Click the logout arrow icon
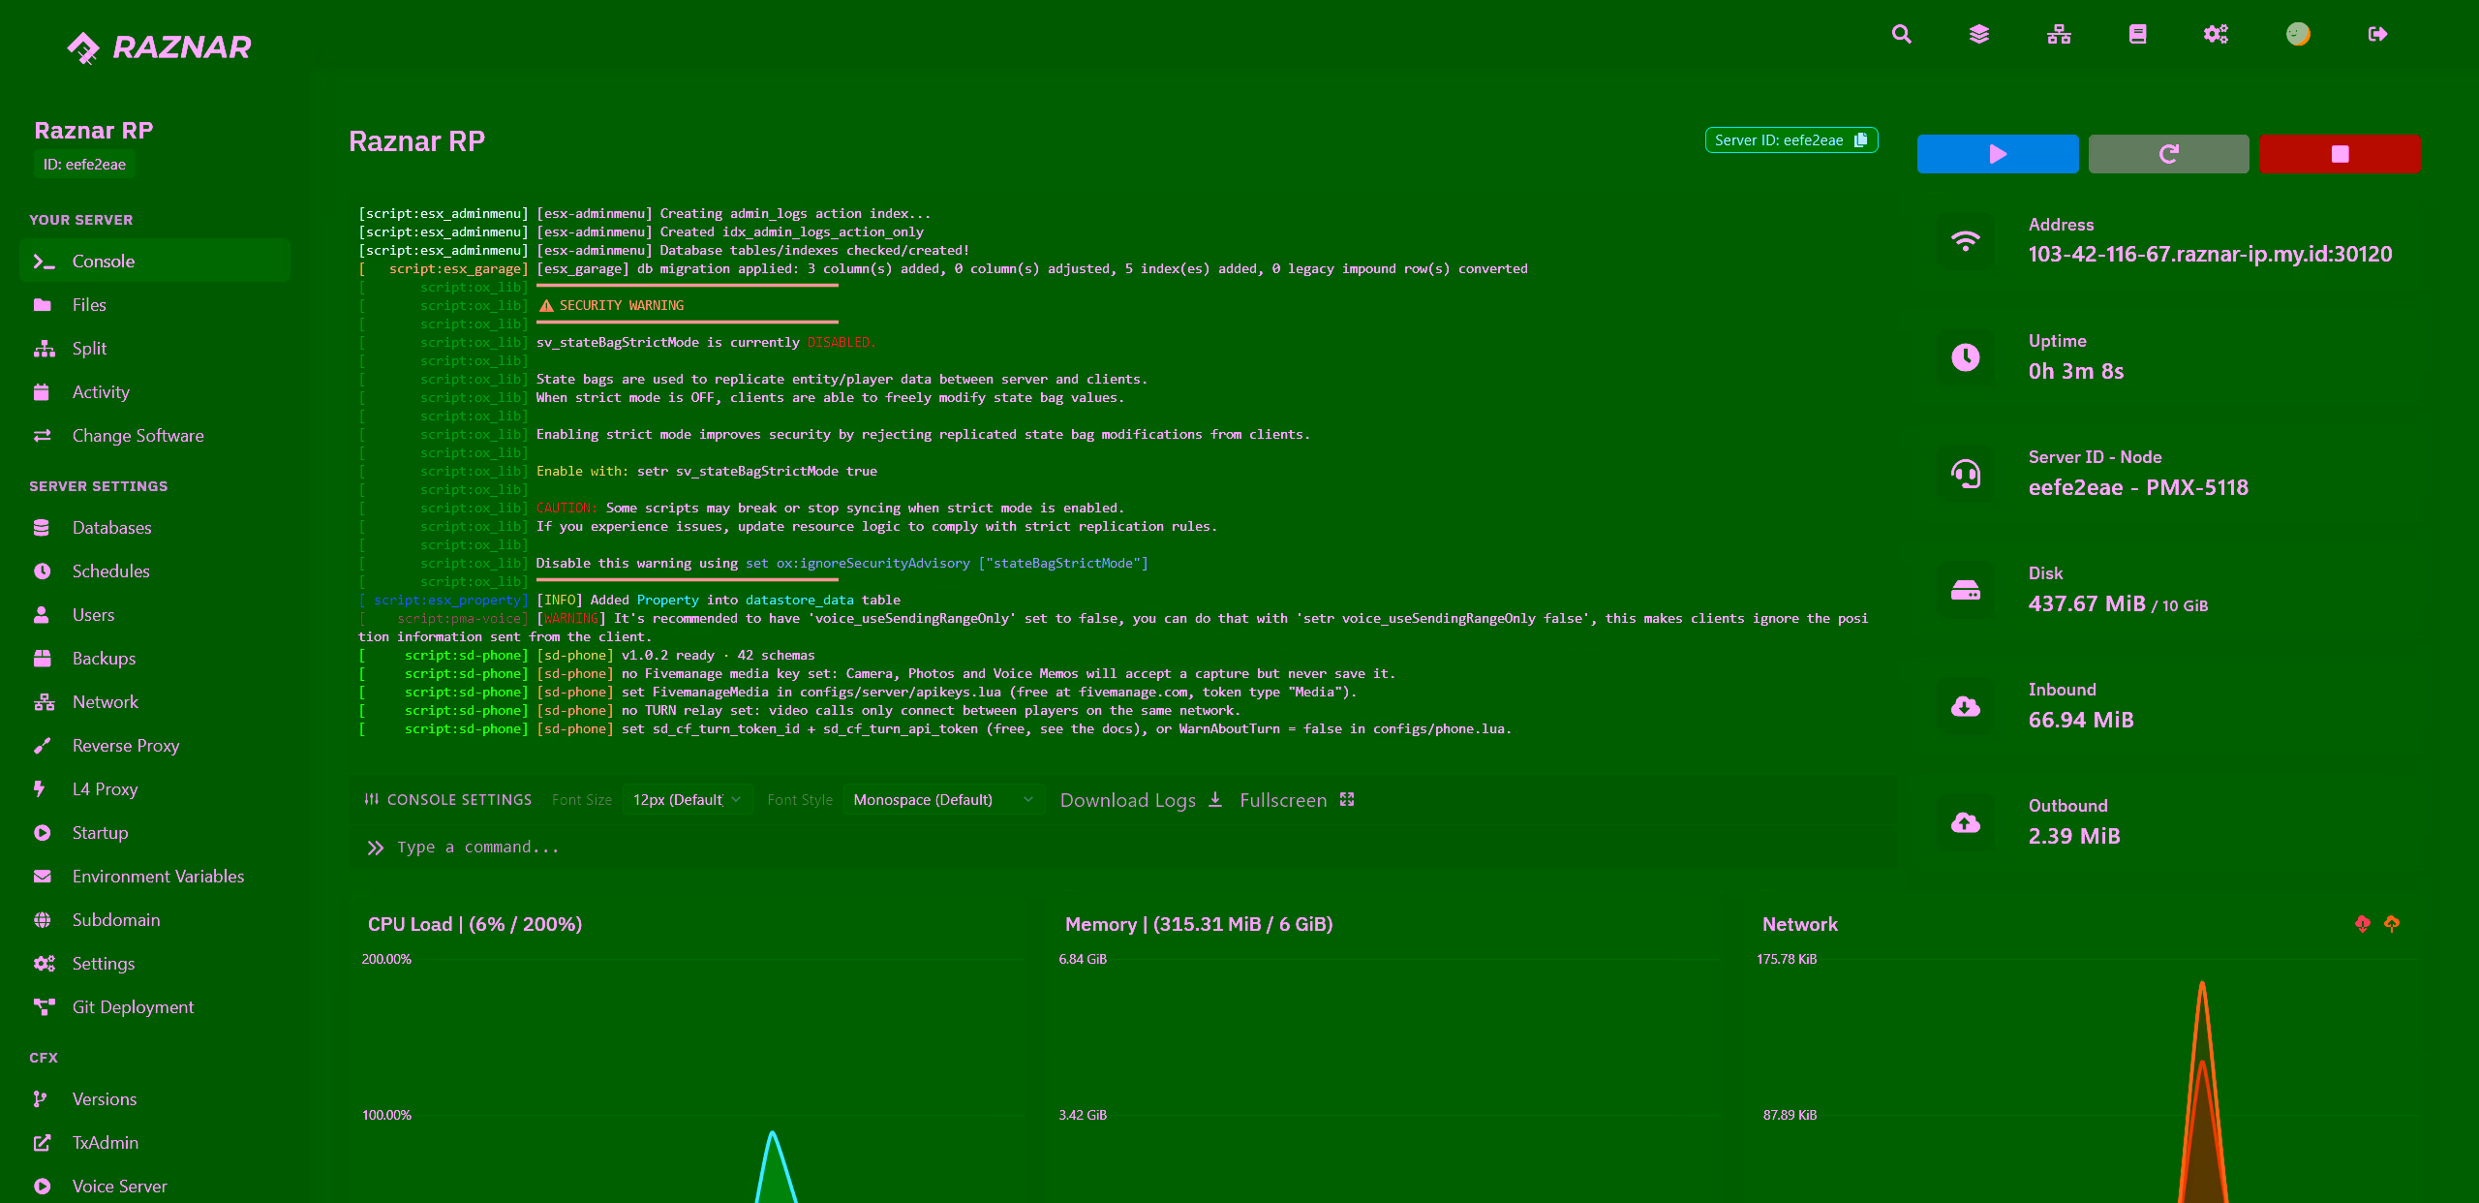 pos(2377,35)
